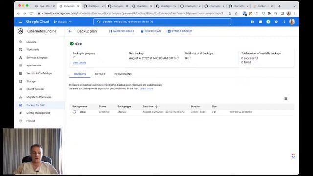Open the Chrome three-dot menu
The image size is (313, 176).
tap(295, 13)
